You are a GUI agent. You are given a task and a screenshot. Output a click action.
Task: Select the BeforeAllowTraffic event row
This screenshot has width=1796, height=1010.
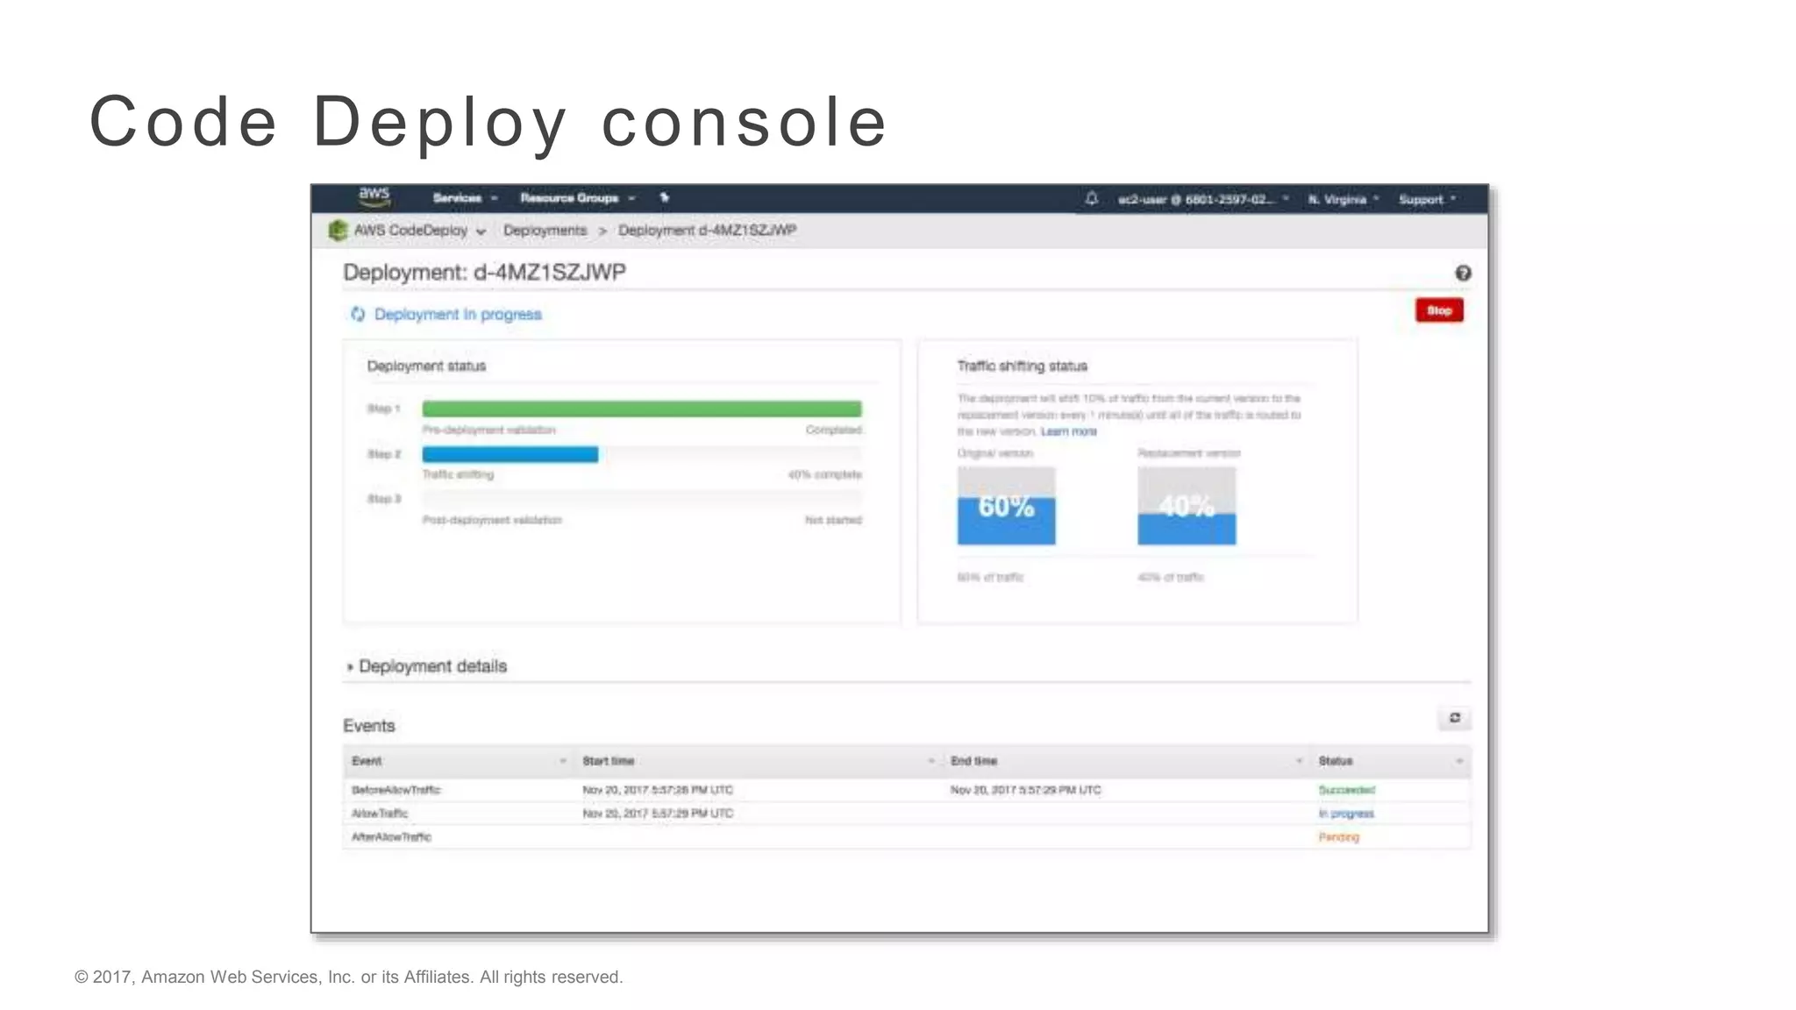[x=907, y=790]
